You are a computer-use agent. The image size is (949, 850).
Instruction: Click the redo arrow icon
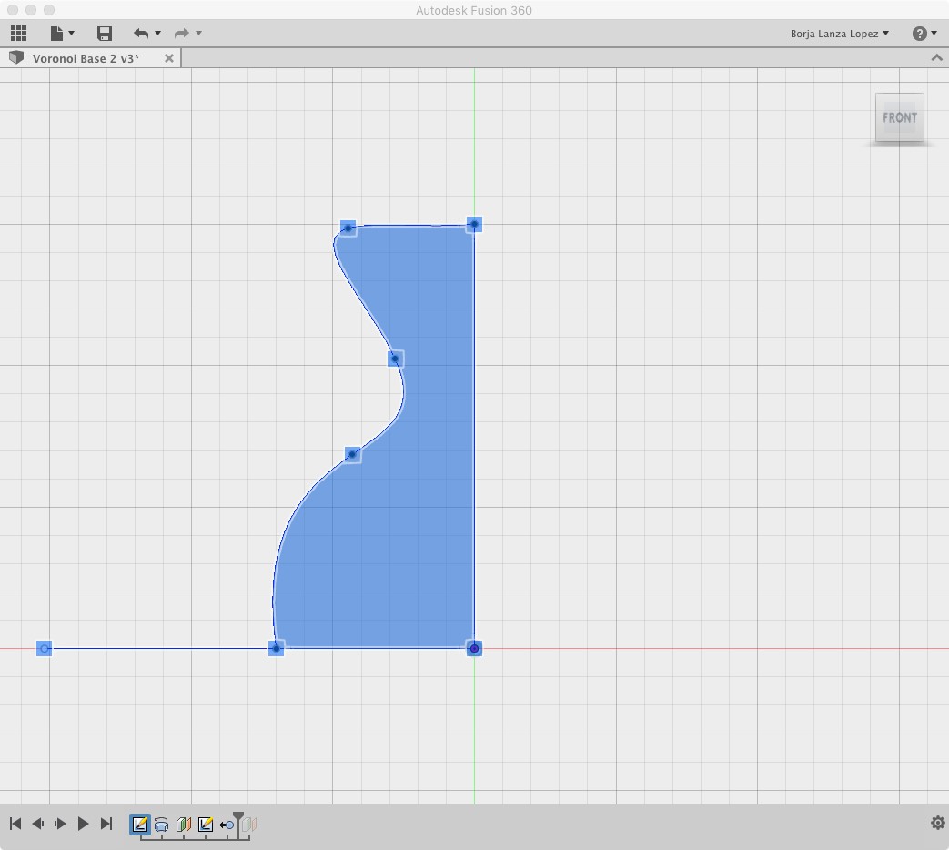182,34
